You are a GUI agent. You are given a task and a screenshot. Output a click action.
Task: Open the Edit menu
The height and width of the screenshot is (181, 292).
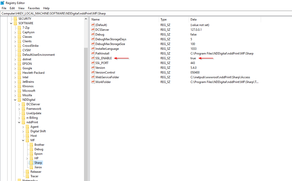pyautogui.click(x=12, y=8)
